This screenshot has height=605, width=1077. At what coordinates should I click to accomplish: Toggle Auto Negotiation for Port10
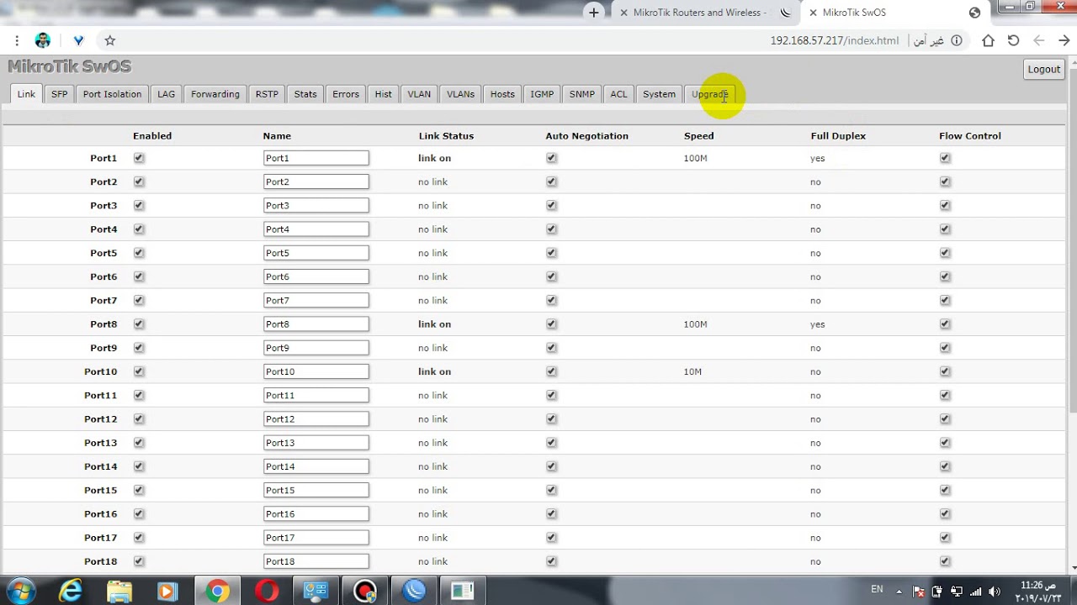coord(551,371)
